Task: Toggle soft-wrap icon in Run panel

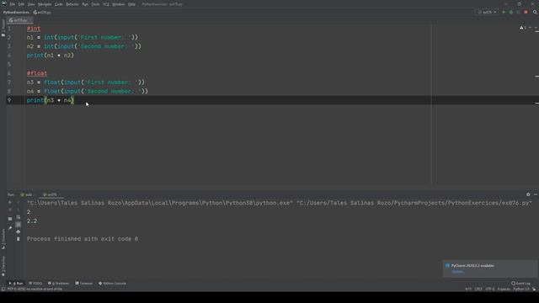Action: point(19,217)
